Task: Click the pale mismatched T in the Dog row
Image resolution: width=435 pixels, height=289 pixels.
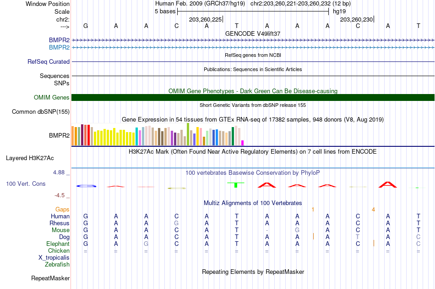Action: point(358,237)
